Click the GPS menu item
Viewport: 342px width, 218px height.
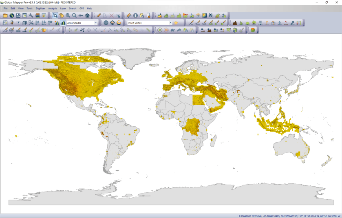pos(82,8)
